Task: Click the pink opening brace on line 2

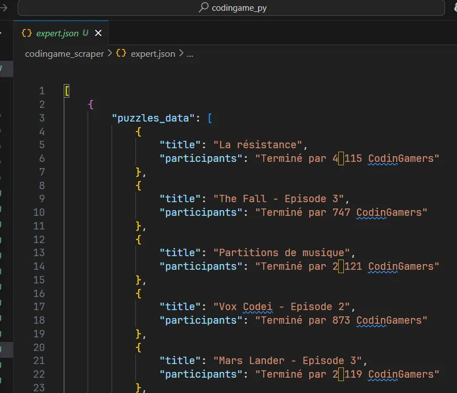Action: pos(90,105)
